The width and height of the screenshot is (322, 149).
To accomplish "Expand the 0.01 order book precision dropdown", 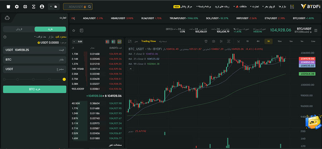I will point(78,42).
